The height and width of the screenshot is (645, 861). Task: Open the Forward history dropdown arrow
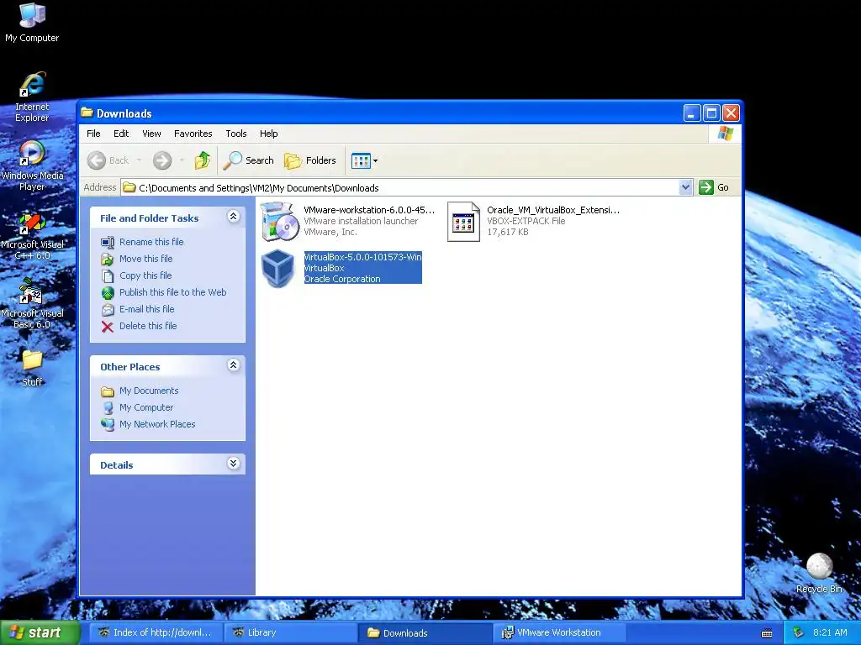tap(182, 160)
